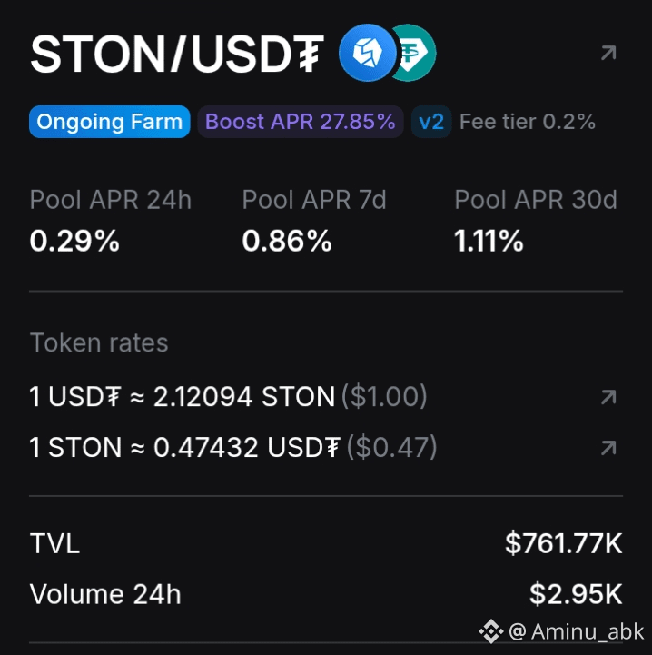Click the Boost APR 27.85% badge
652x655 pixels.
pyautogui.click(x=301, y=122)
